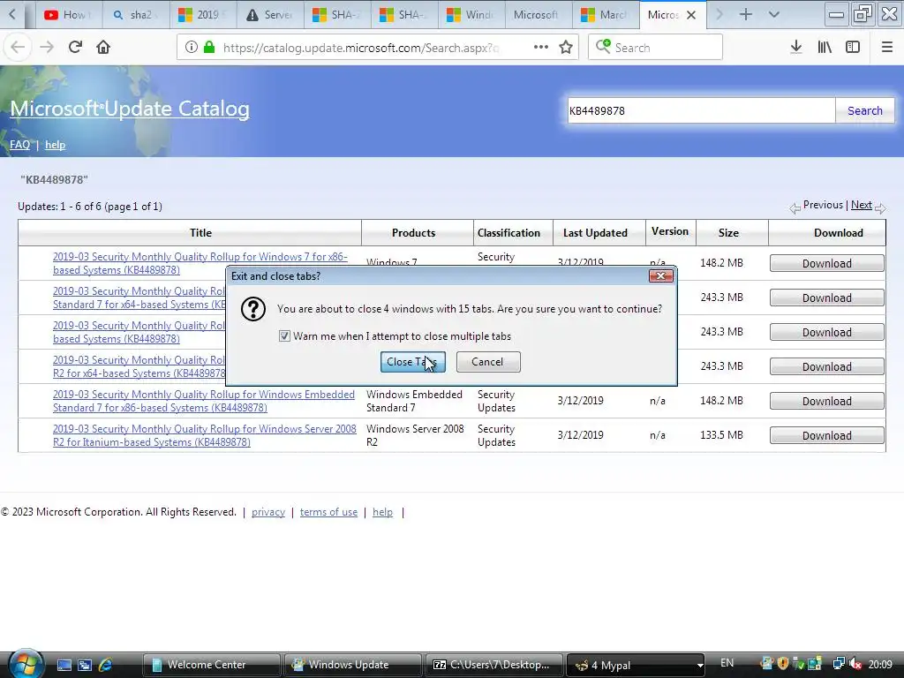Open Server 2008 R2 Itanium rollup link
Image resolution: width=904 pixels, height=678 pixels.
(204, 435)
